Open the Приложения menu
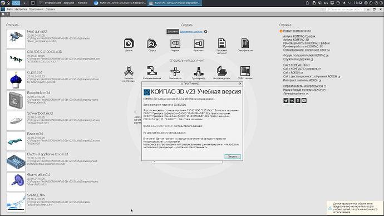The image size is (384, 216). 36,9
